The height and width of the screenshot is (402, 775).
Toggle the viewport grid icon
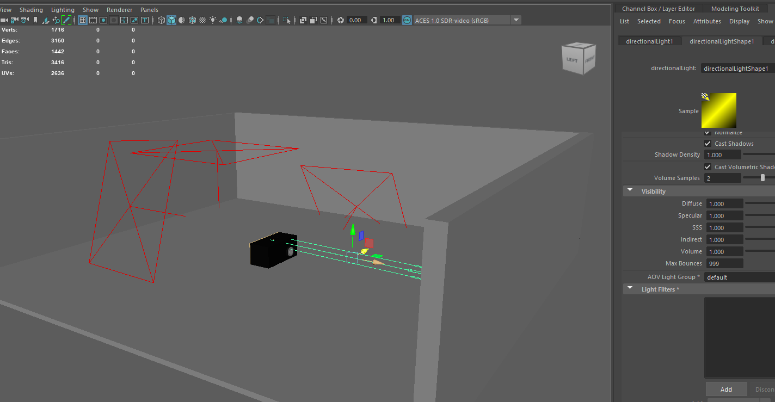[83, 20]
